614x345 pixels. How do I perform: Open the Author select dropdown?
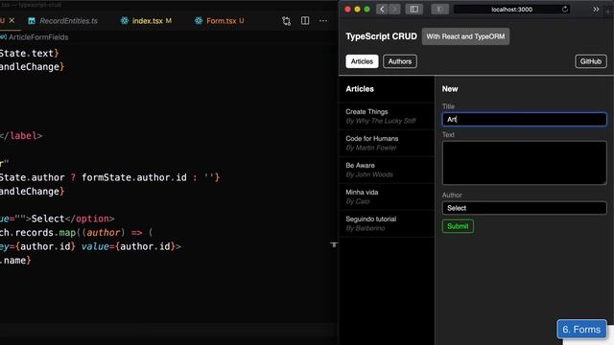point(525,208)
